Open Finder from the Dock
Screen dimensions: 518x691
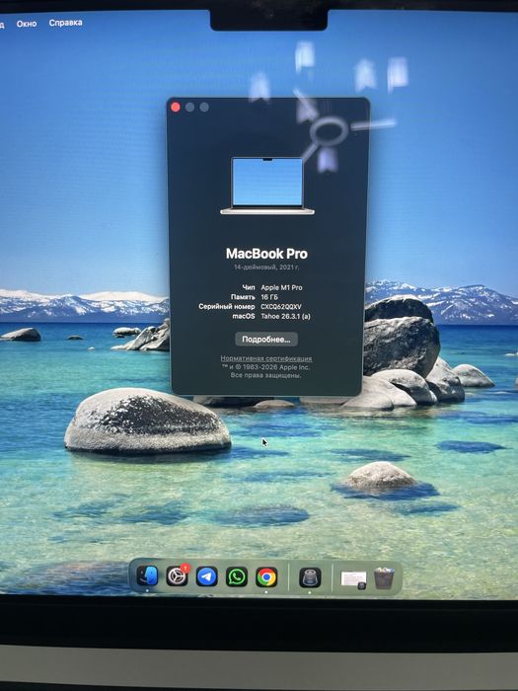(x=147, y=576)
